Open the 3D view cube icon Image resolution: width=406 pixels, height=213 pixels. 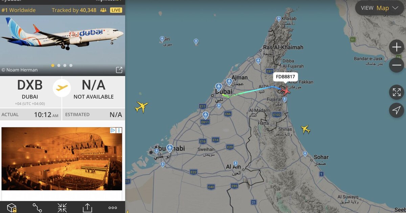pos(12,208)
